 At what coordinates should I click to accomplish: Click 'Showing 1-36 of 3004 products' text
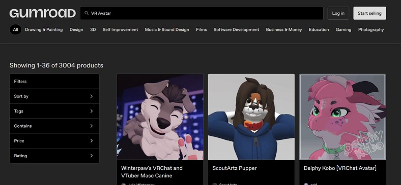56,65
